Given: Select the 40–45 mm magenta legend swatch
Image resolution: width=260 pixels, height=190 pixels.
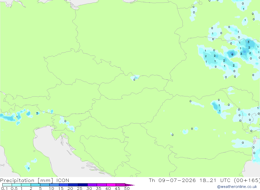Looking at the screenshot, I should click(x=111, y=185).
